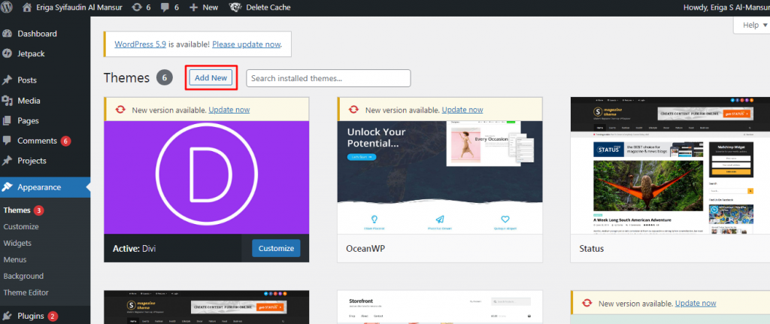Screen dimensions: 770x324
Task: Click the Appearance paintbrush icon
Action: click(8, 187)
